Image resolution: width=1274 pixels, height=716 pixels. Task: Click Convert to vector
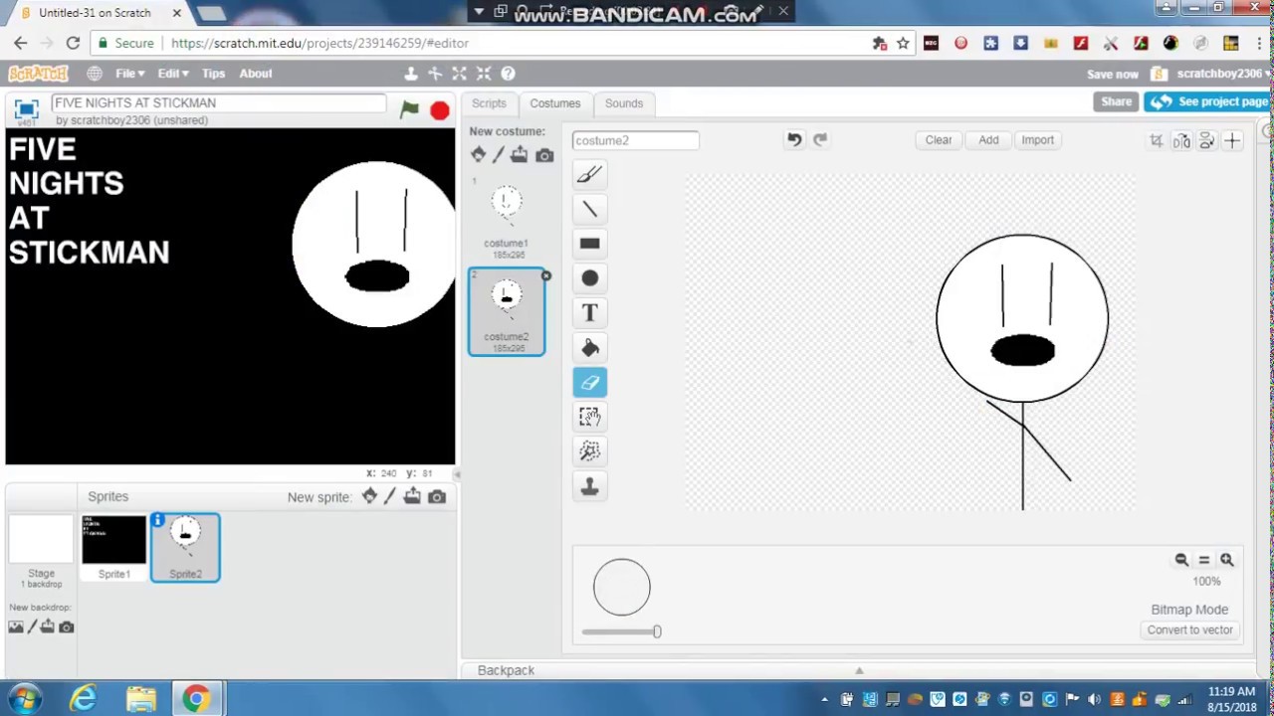[1189, 629]
